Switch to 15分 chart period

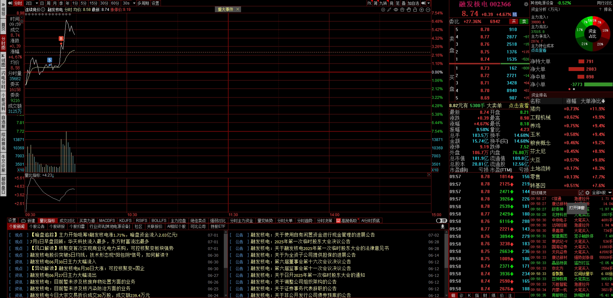pos(93,3)
